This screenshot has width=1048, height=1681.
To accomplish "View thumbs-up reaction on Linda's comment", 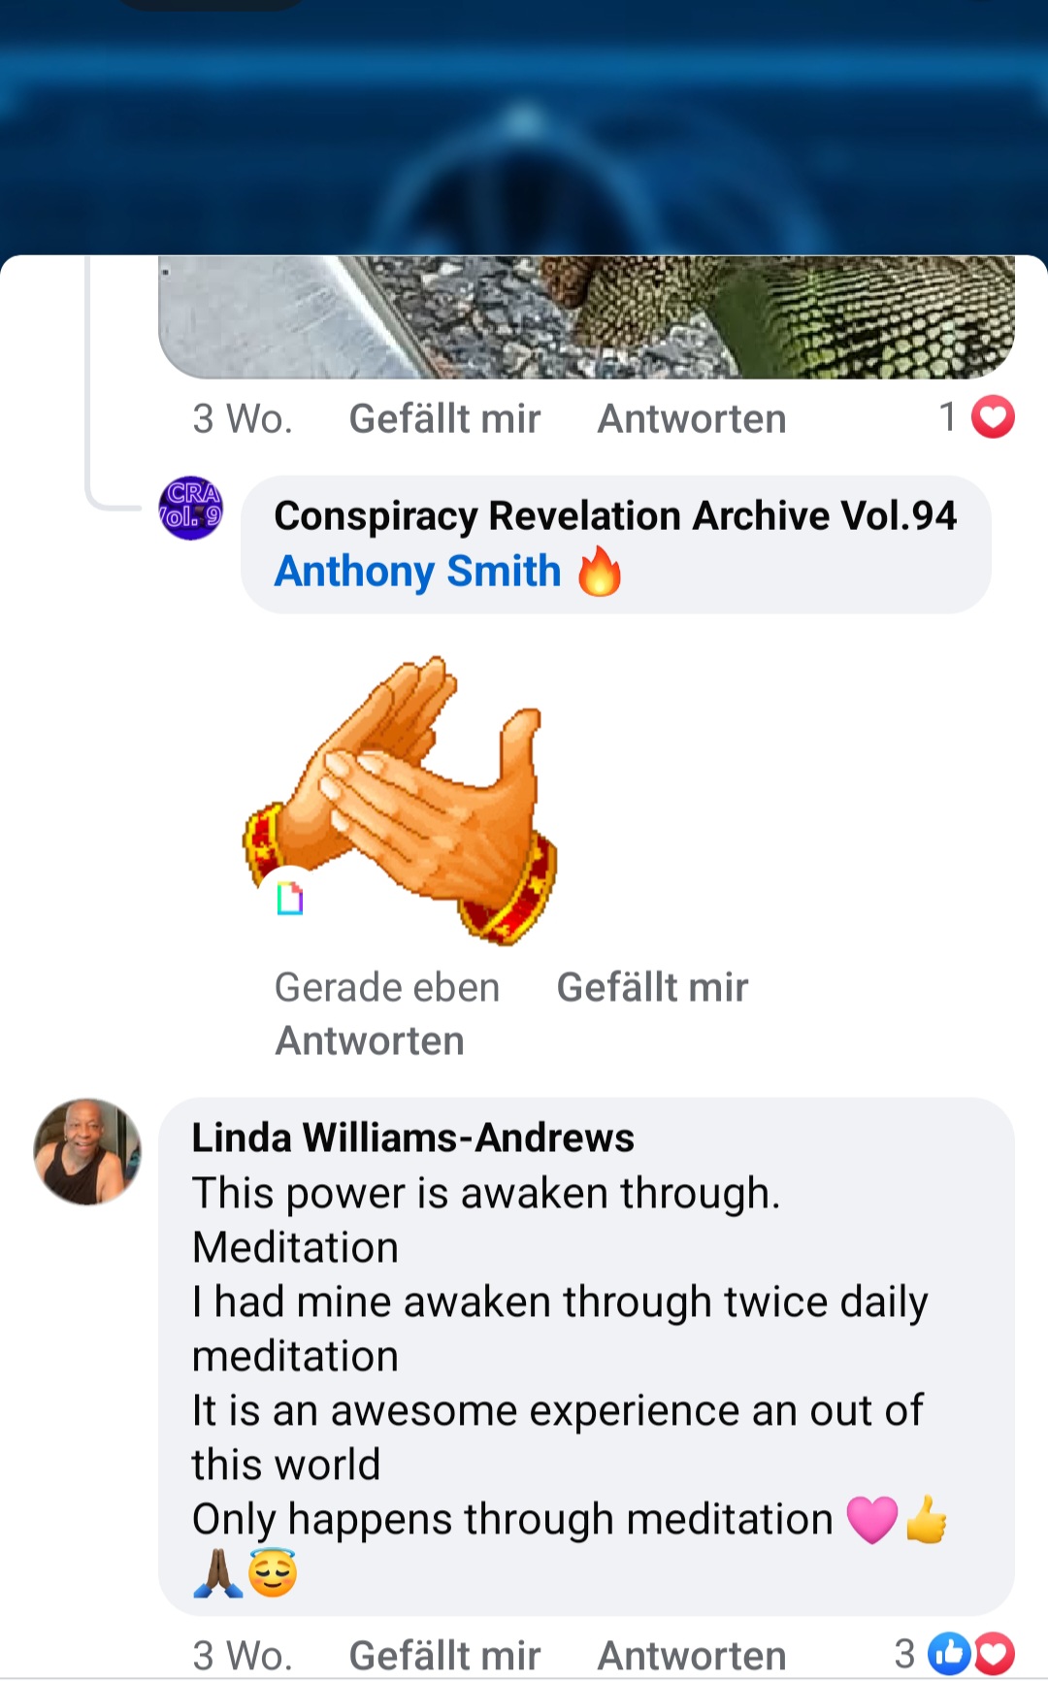I will click(948, 1654).
